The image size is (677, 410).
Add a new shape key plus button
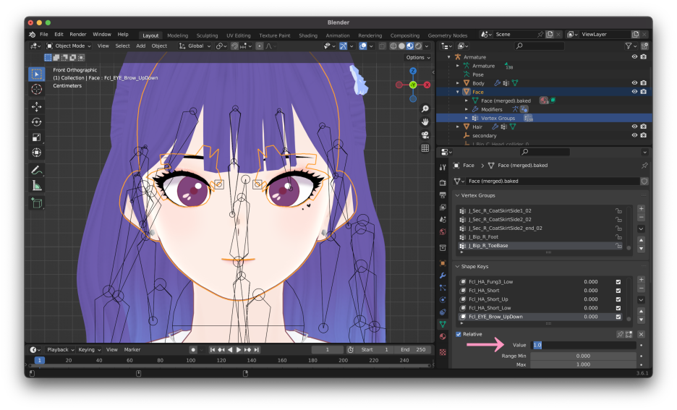pyautogui.click(x=641, y=280)
